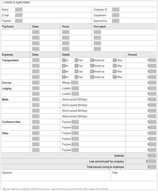The height and width of the screenshot is (191, 158).
Task: Click the Transportation row date field
Action: pos(36,60)
